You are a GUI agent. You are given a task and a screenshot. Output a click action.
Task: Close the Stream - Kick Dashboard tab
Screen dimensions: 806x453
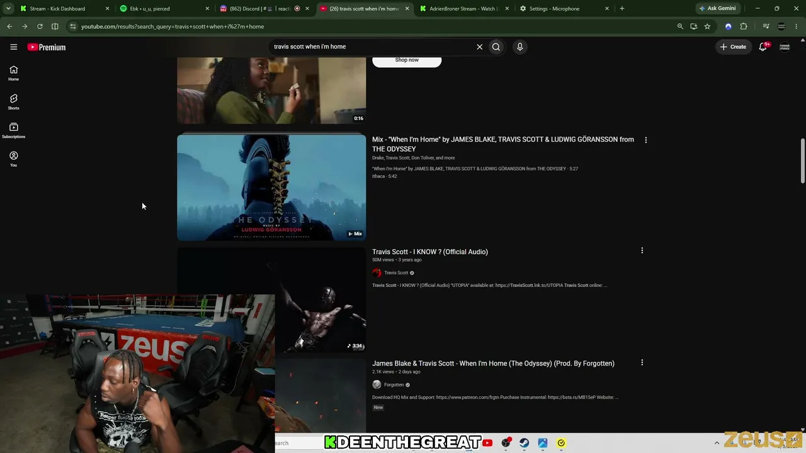coord(107,9)
